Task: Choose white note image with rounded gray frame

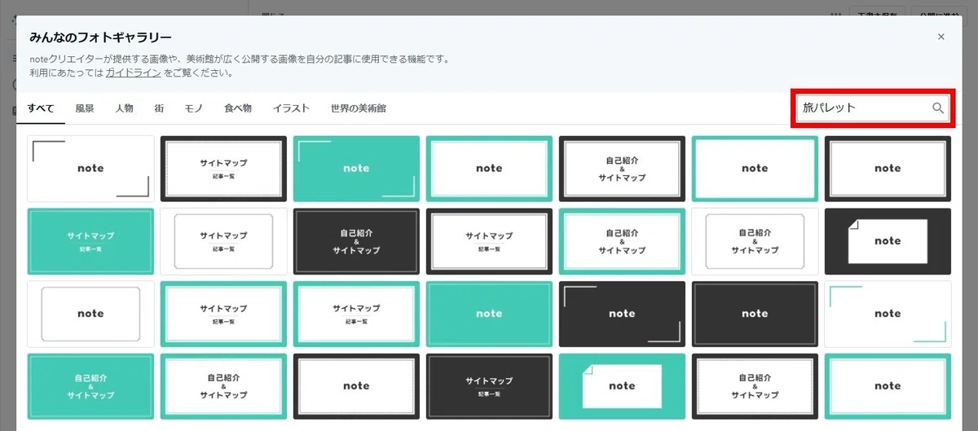Action: pos(90,314)
